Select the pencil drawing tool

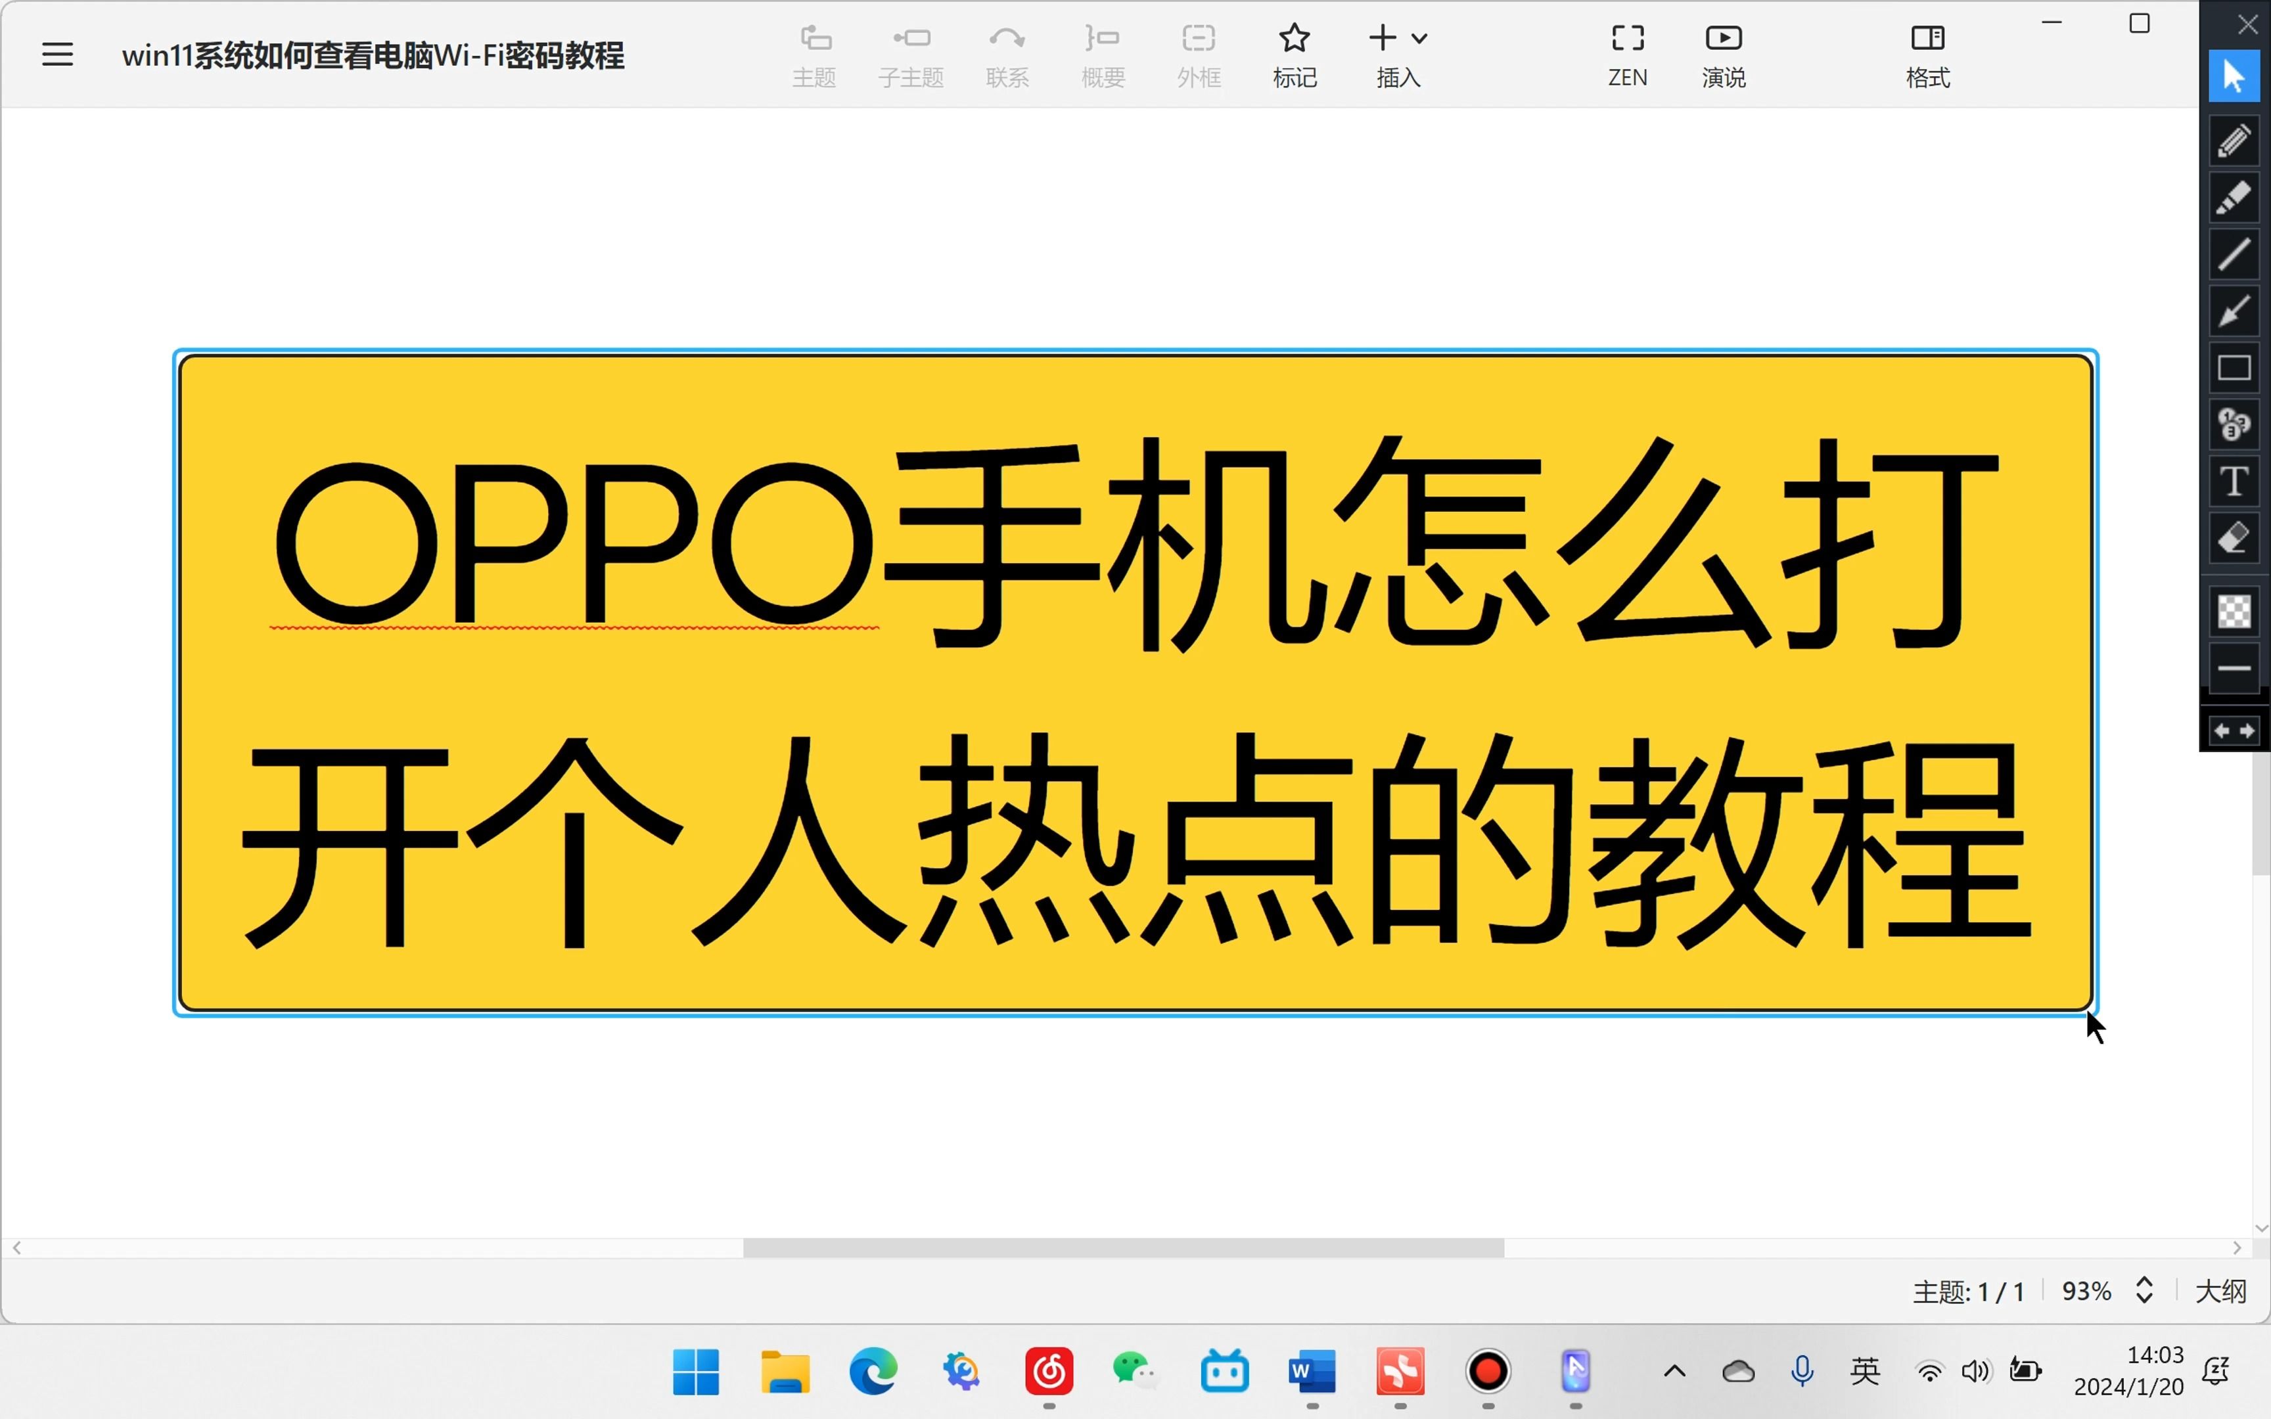(x=2234, y=142)
